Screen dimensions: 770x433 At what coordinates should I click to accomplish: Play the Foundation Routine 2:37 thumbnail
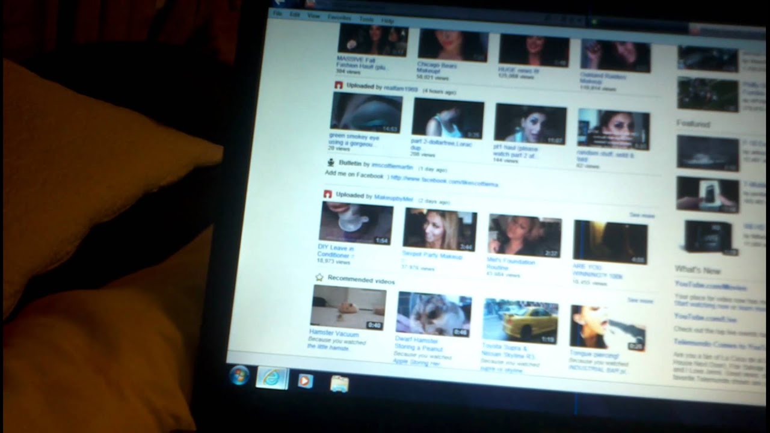[525, 236]
